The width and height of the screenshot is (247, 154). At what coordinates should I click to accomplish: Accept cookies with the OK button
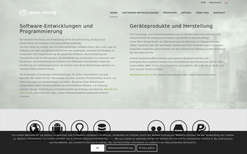point(98,148)
